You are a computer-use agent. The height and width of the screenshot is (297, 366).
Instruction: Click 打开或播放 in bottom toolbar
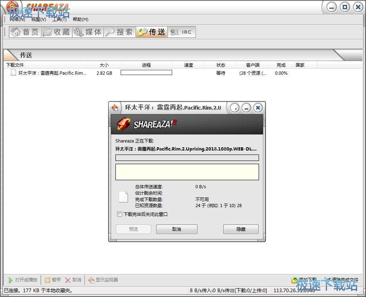pos(23,280)
